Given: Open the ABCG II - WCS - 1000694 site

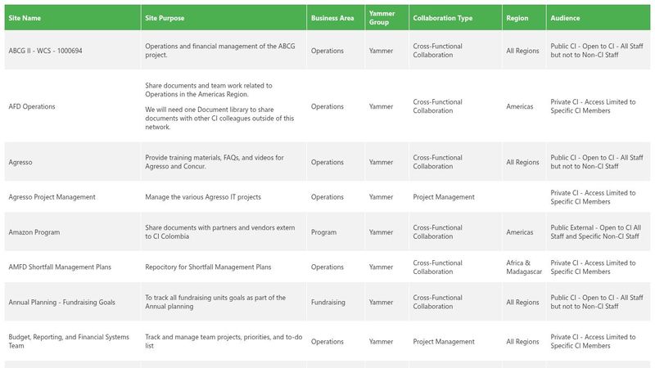Looking at the screenshot, I should click(45, 51).
